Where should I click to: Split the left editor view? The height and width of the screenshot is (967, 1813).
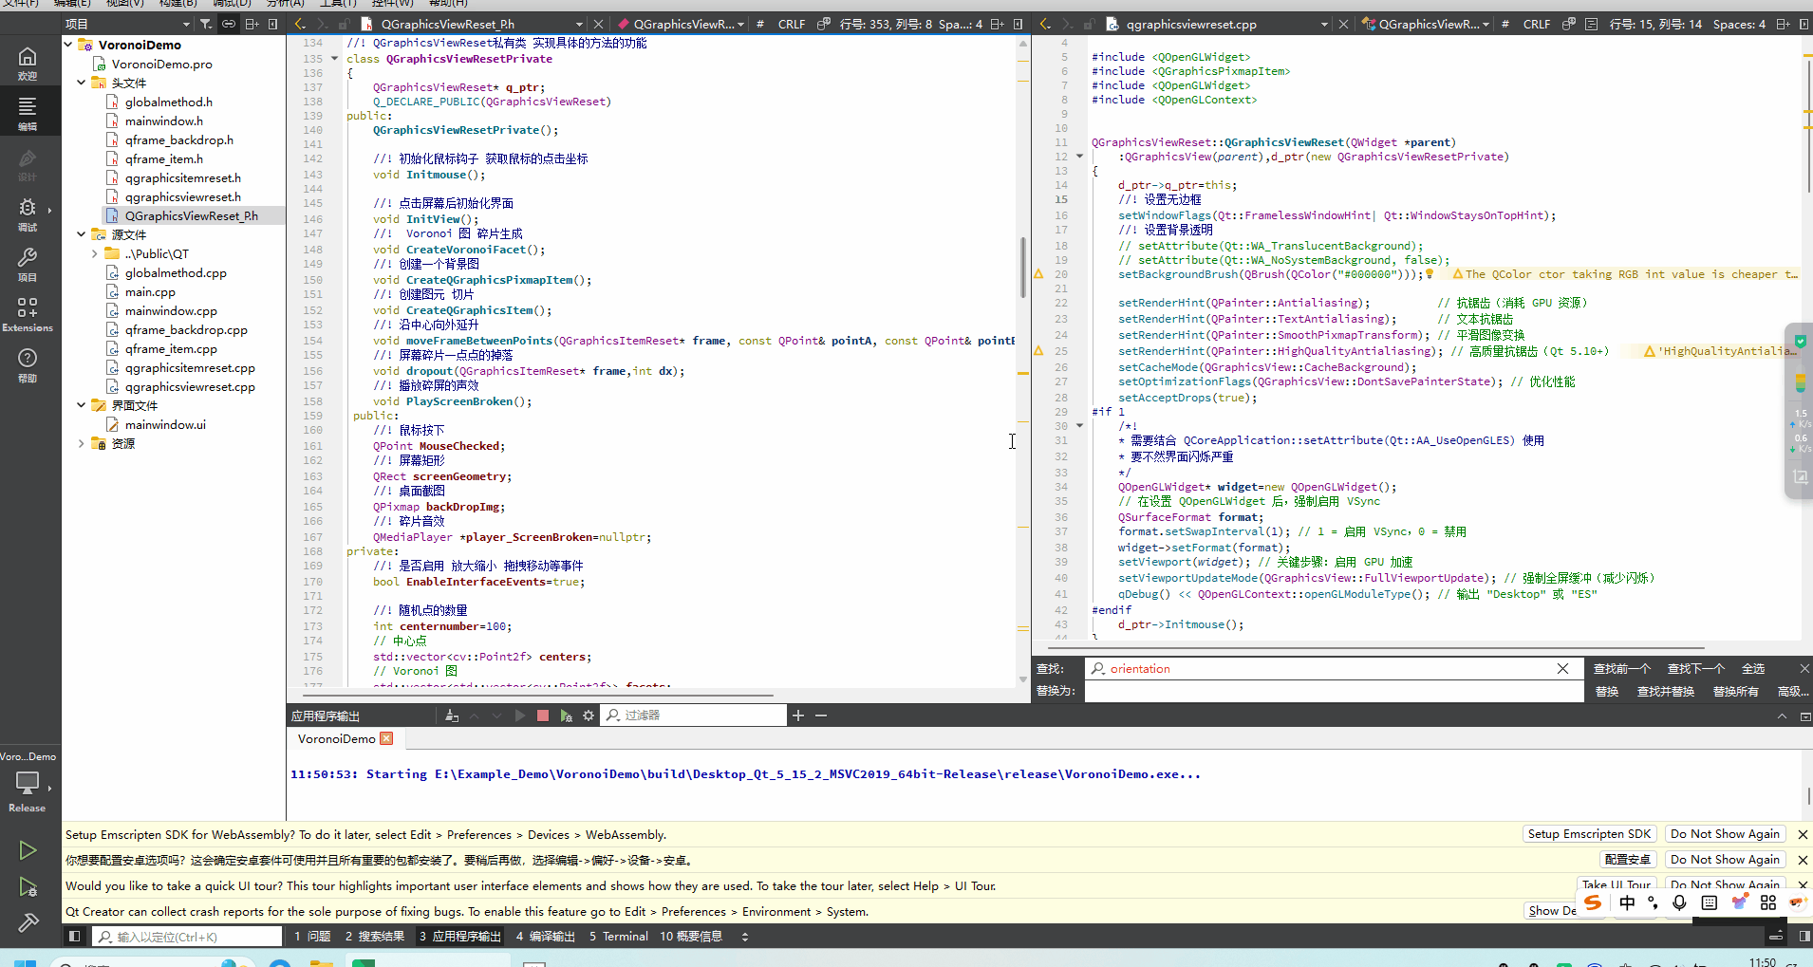point(996,24)
